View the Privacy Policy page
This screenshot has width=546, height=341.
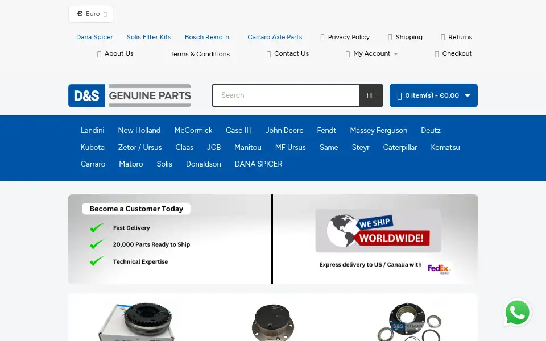pyautogui.click(x=345, y=37)
